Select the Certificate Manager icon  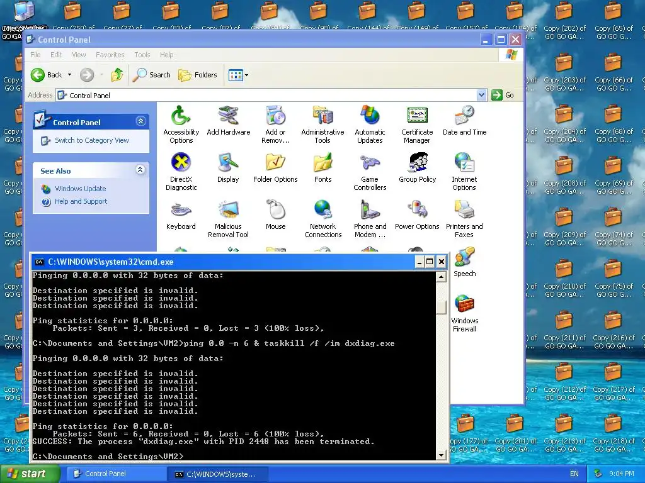point(417,125)
